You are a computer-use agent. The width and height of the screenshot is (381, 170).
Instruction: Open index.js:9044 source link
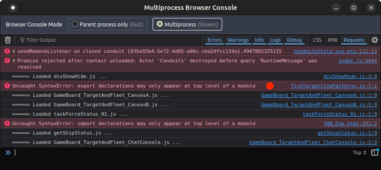(358, 61)
